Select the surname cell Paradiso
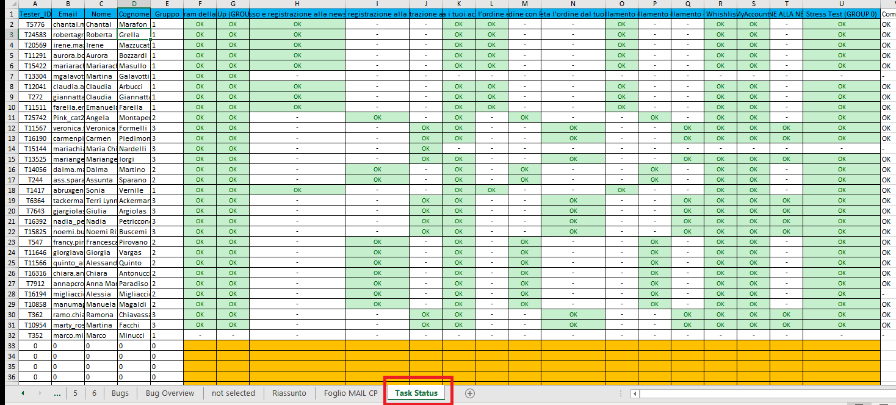896x405 pixels. [x=134, y=283]
